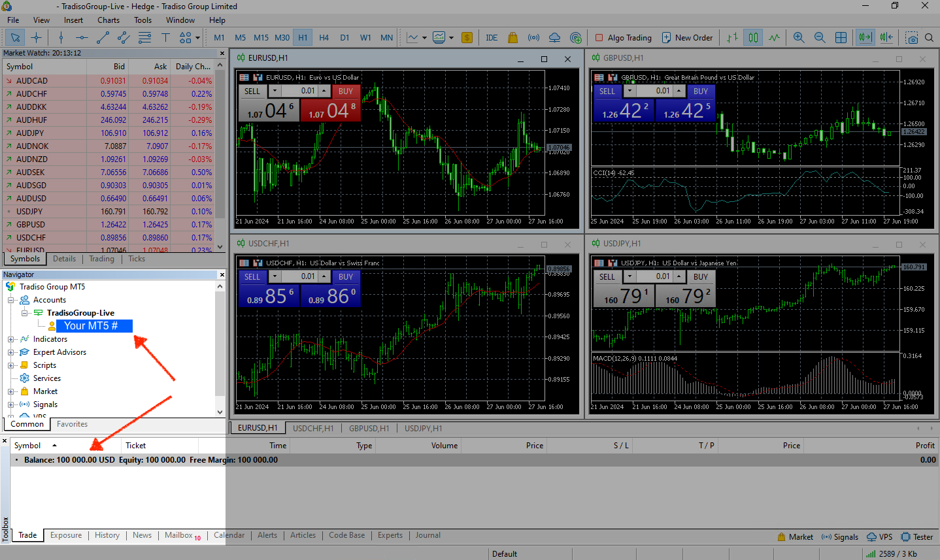Close the Navigator panel

222,274
